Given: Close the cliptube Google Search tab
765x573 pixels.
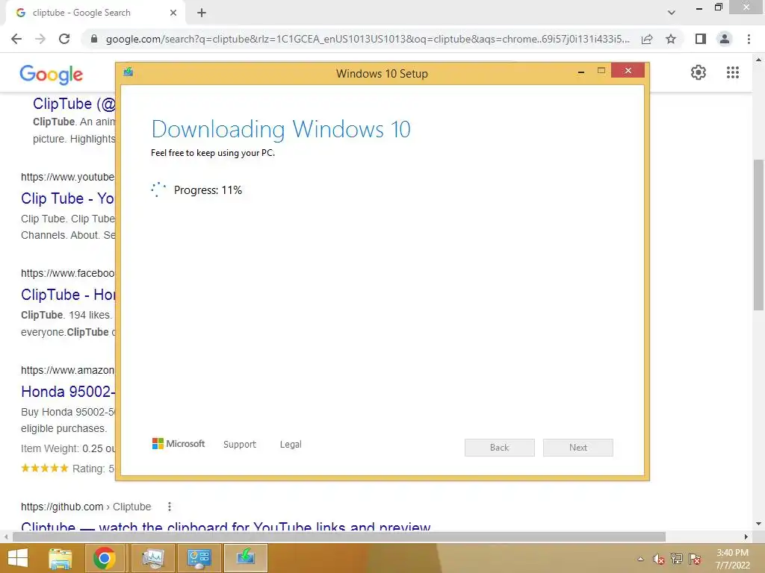Looking at the screenshot, I should (173, 13).
